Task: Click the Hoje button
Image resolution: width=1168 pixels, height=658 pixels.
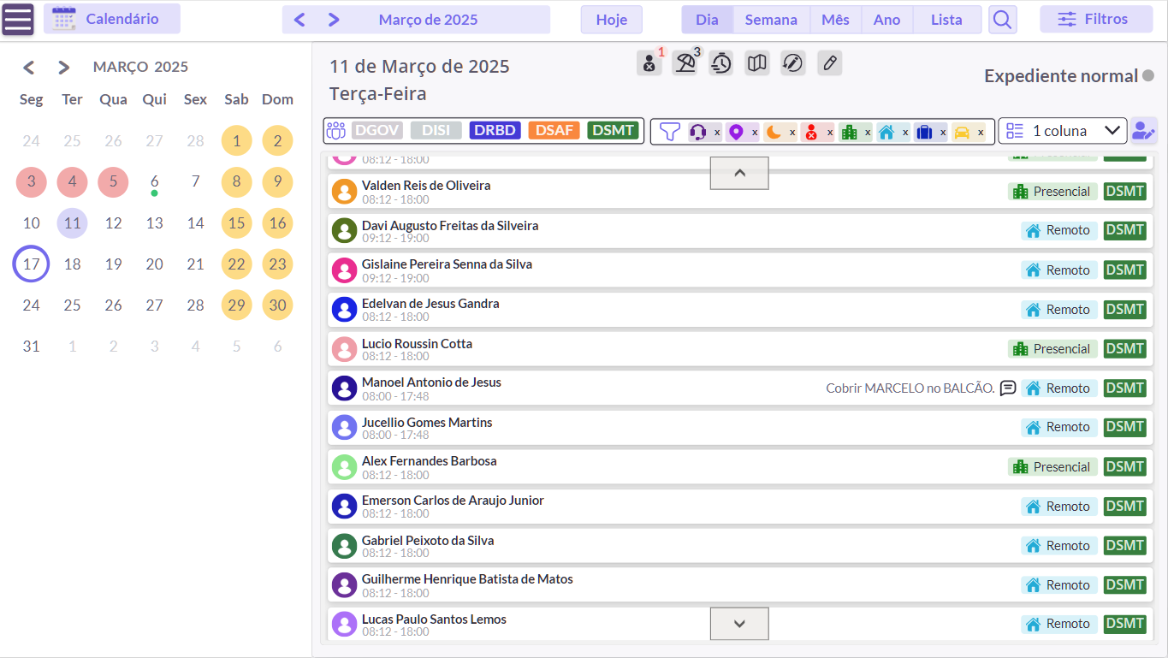Action: pos(612,20)
